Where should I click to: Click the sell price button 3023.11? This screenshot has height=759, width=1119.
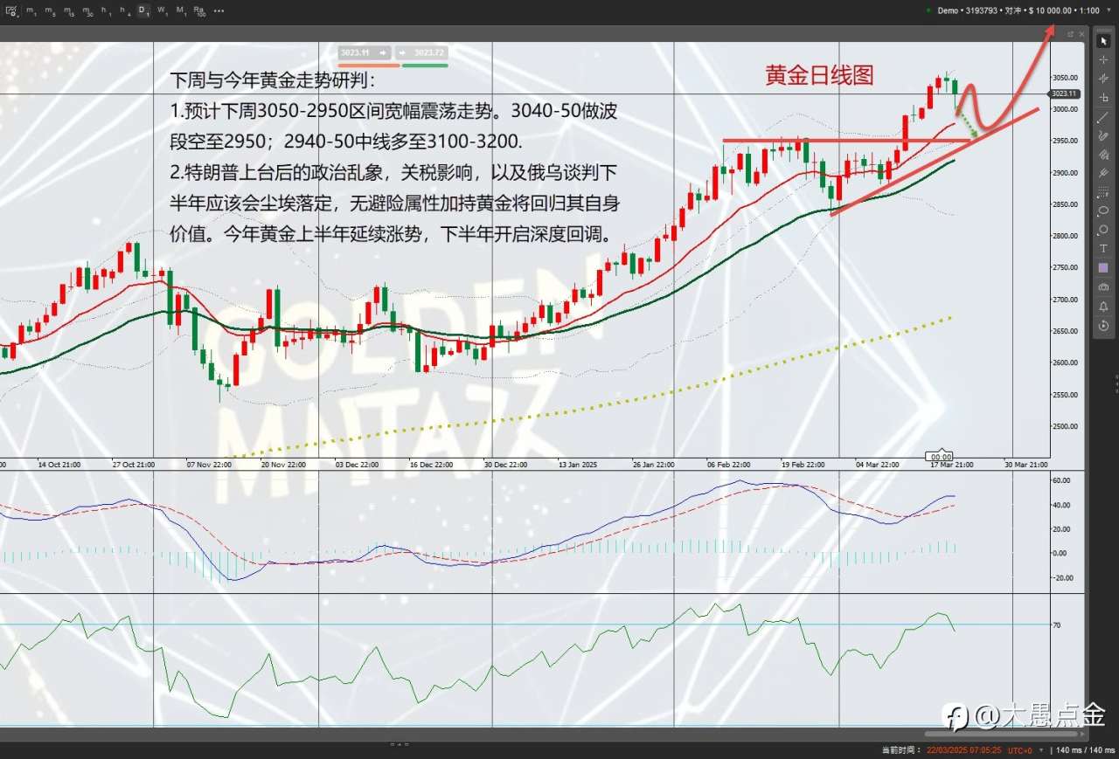365,52
